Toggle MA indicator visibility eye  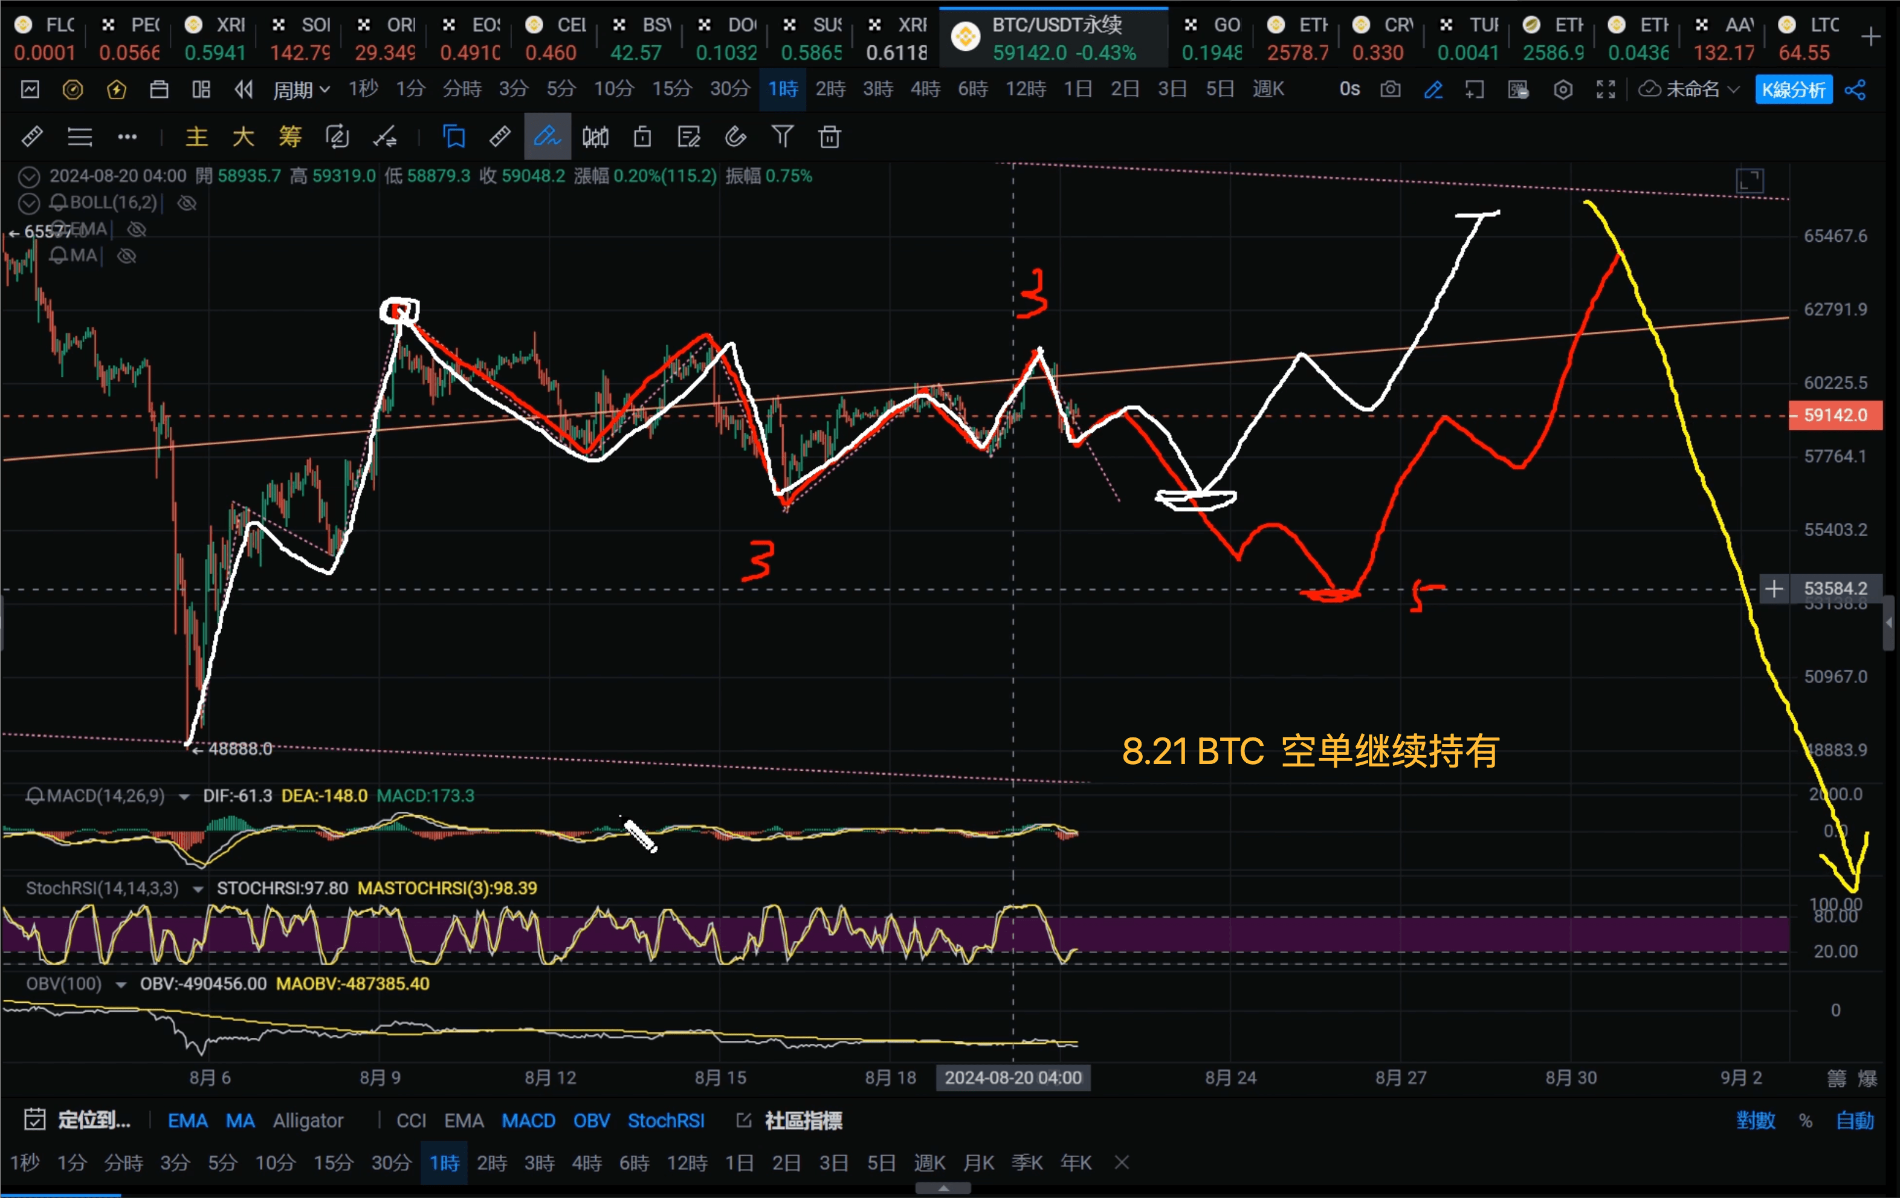(127, 256)
